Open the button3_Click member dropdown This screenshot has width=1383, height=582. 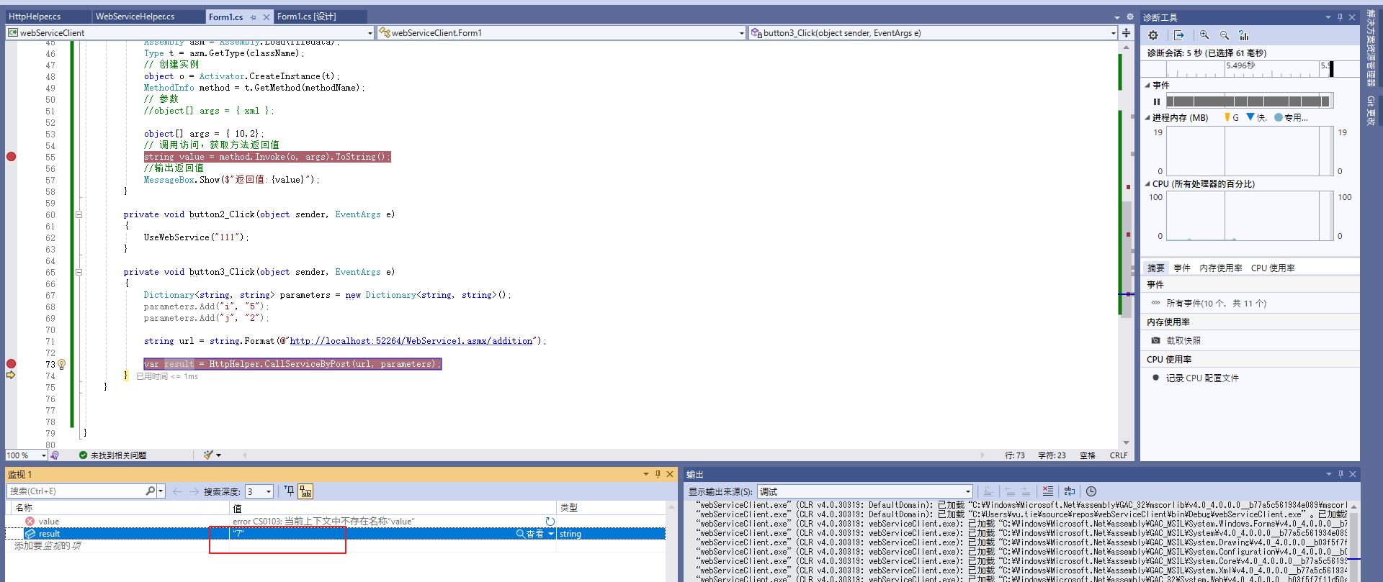1113,33
